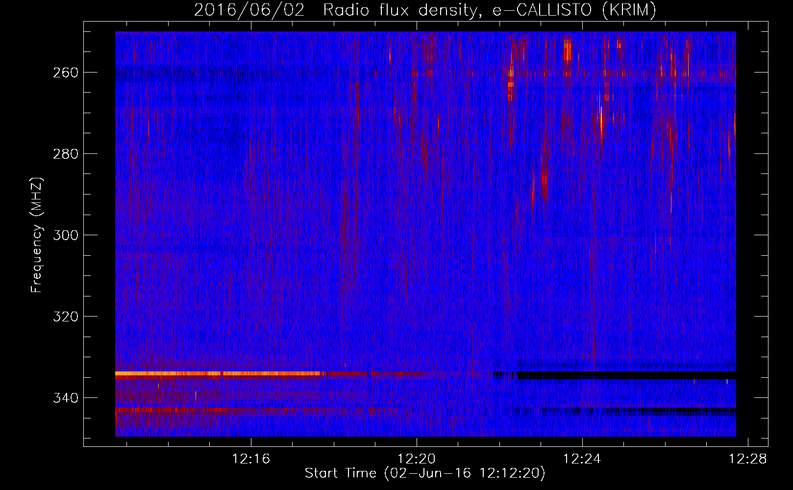The height and width of the screenshot is (490, 793).
Task: Click the 12:20 time tick label
Action: (417, 459)
